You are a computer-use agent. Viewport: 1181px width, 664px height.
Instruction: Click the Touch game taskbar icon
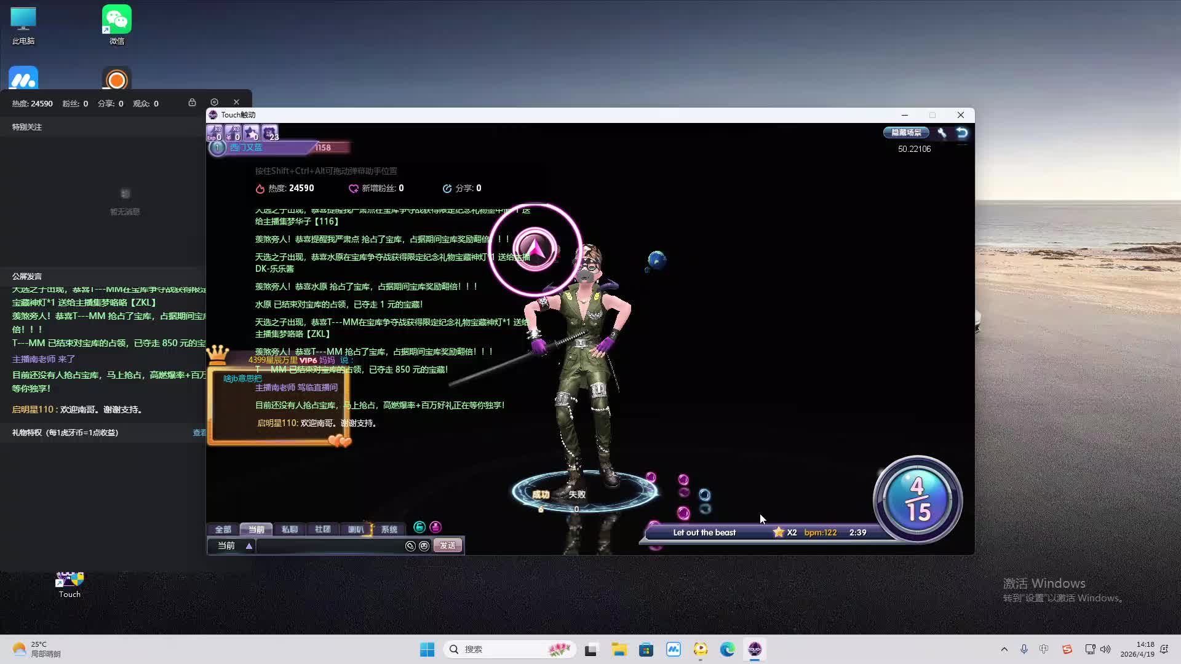755,649
